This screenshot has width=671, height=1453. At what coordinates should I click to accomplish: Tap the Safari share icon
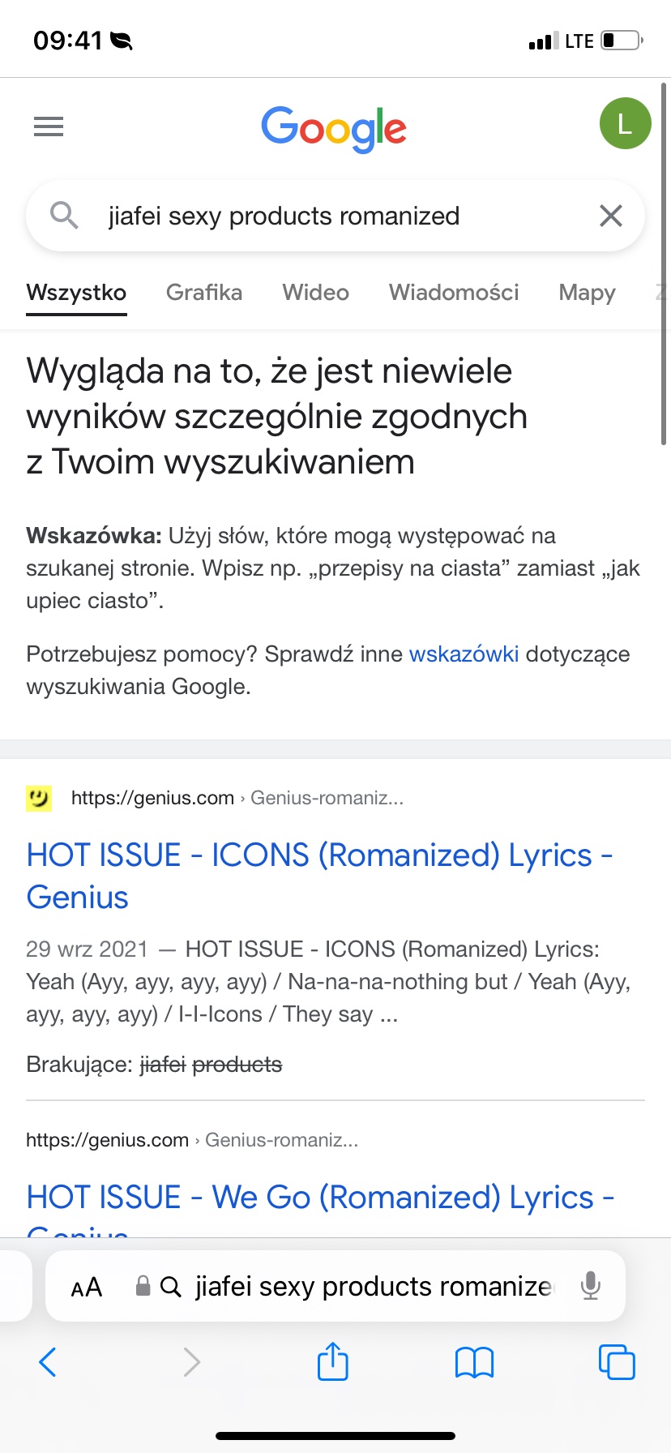[332, 1361]
